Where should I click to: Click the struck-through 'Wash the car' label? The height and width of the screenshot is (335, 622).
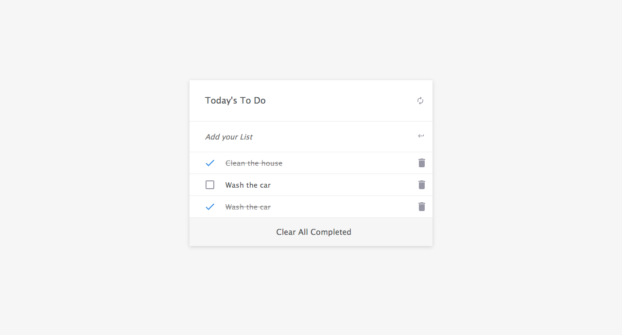248,206
